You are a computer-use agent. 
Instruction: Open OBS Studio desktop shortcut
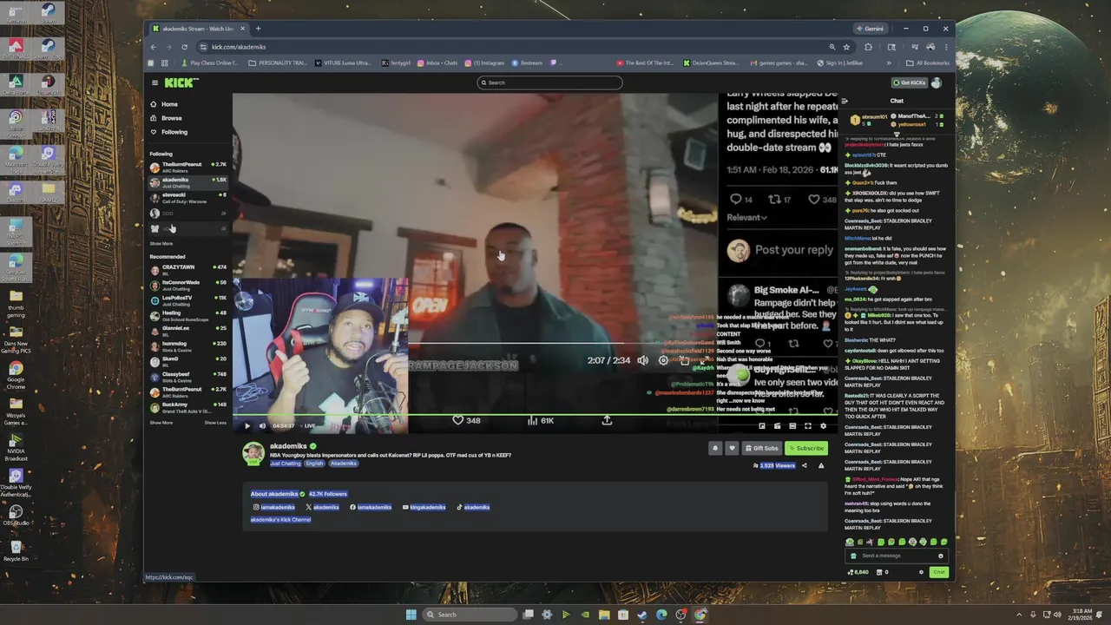coord(16,514)
